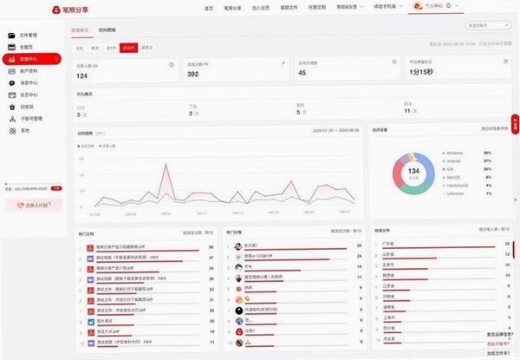The image size is (520, 360).
Task: Open 提取文件 link in top navigation
Action: [x=289, y=8]
